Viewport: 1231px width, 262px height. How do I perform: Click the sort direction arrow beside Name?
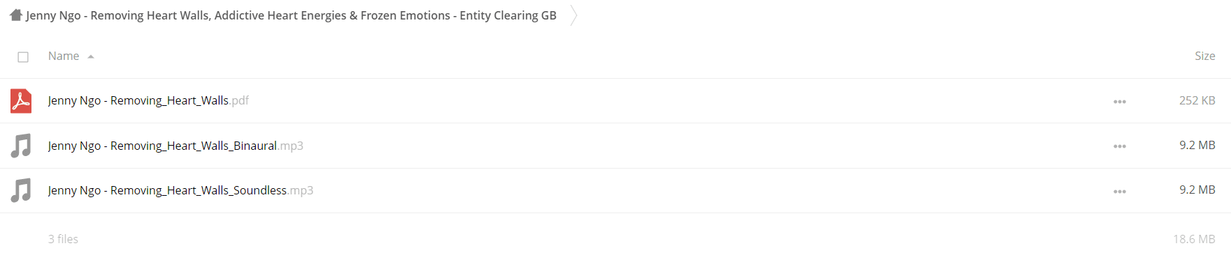tap(91, 56)
